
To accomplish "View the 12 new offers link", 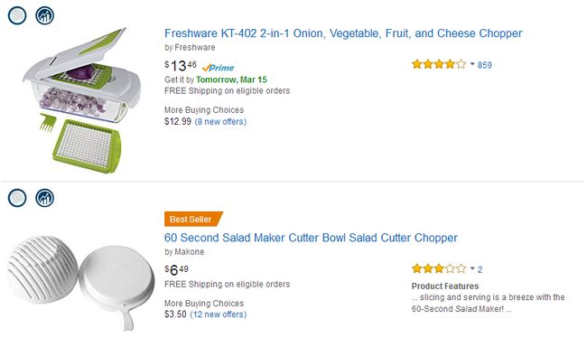I will coord(219,314).
